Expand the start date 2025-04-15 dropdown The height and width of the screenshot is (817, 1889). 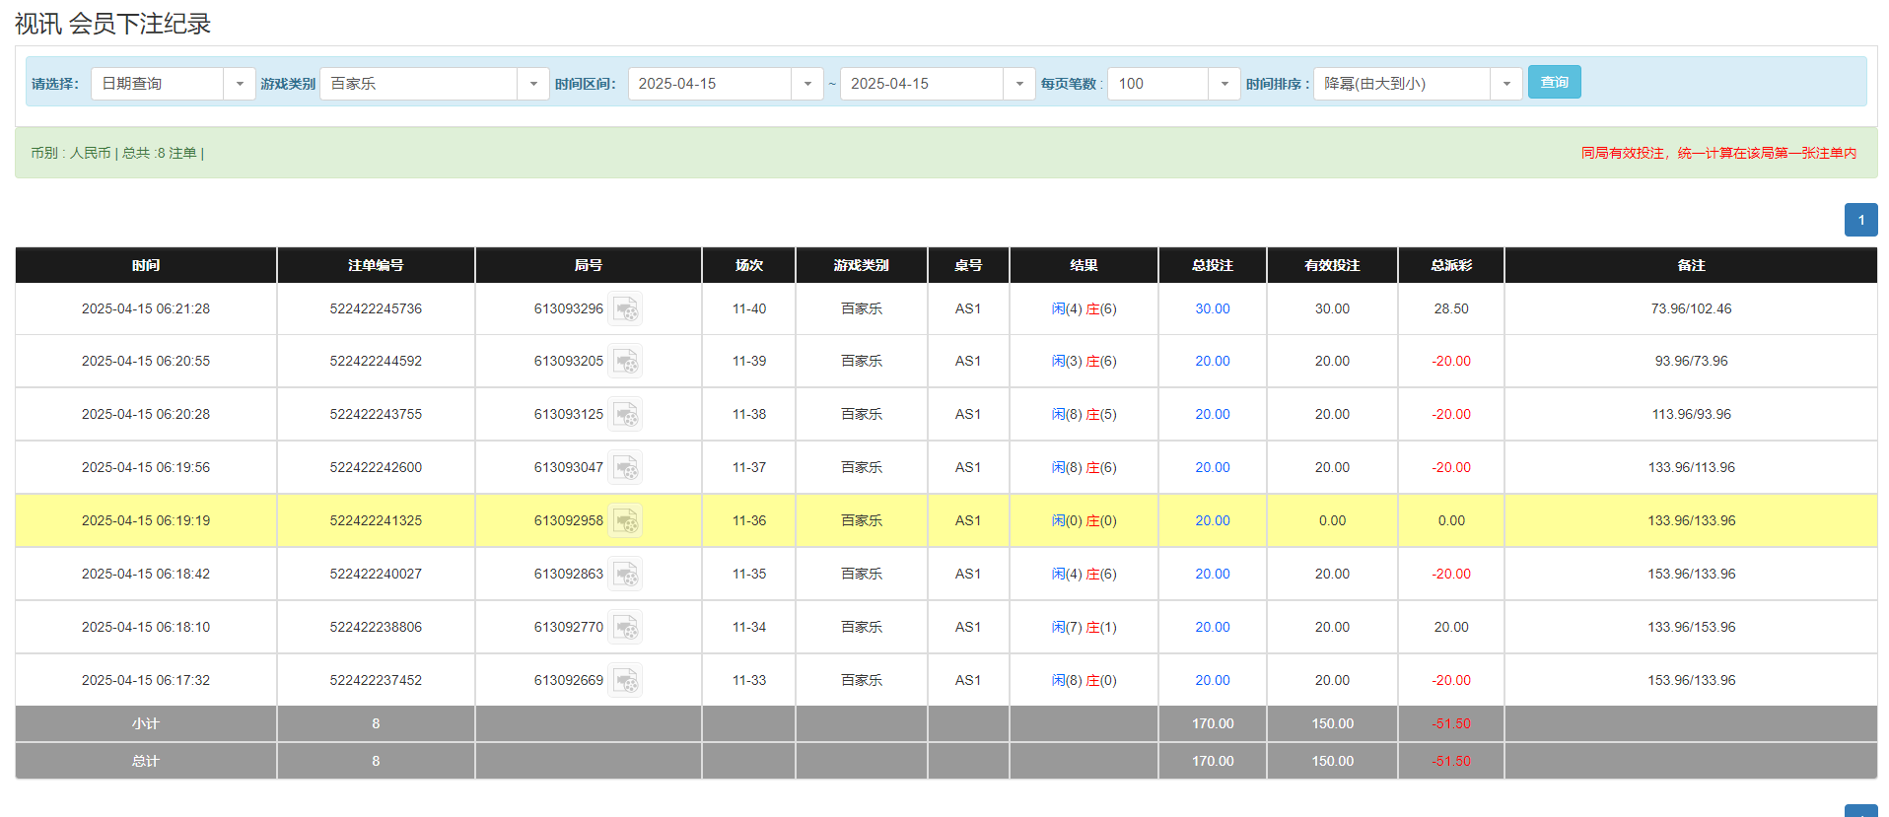point(806,84)
